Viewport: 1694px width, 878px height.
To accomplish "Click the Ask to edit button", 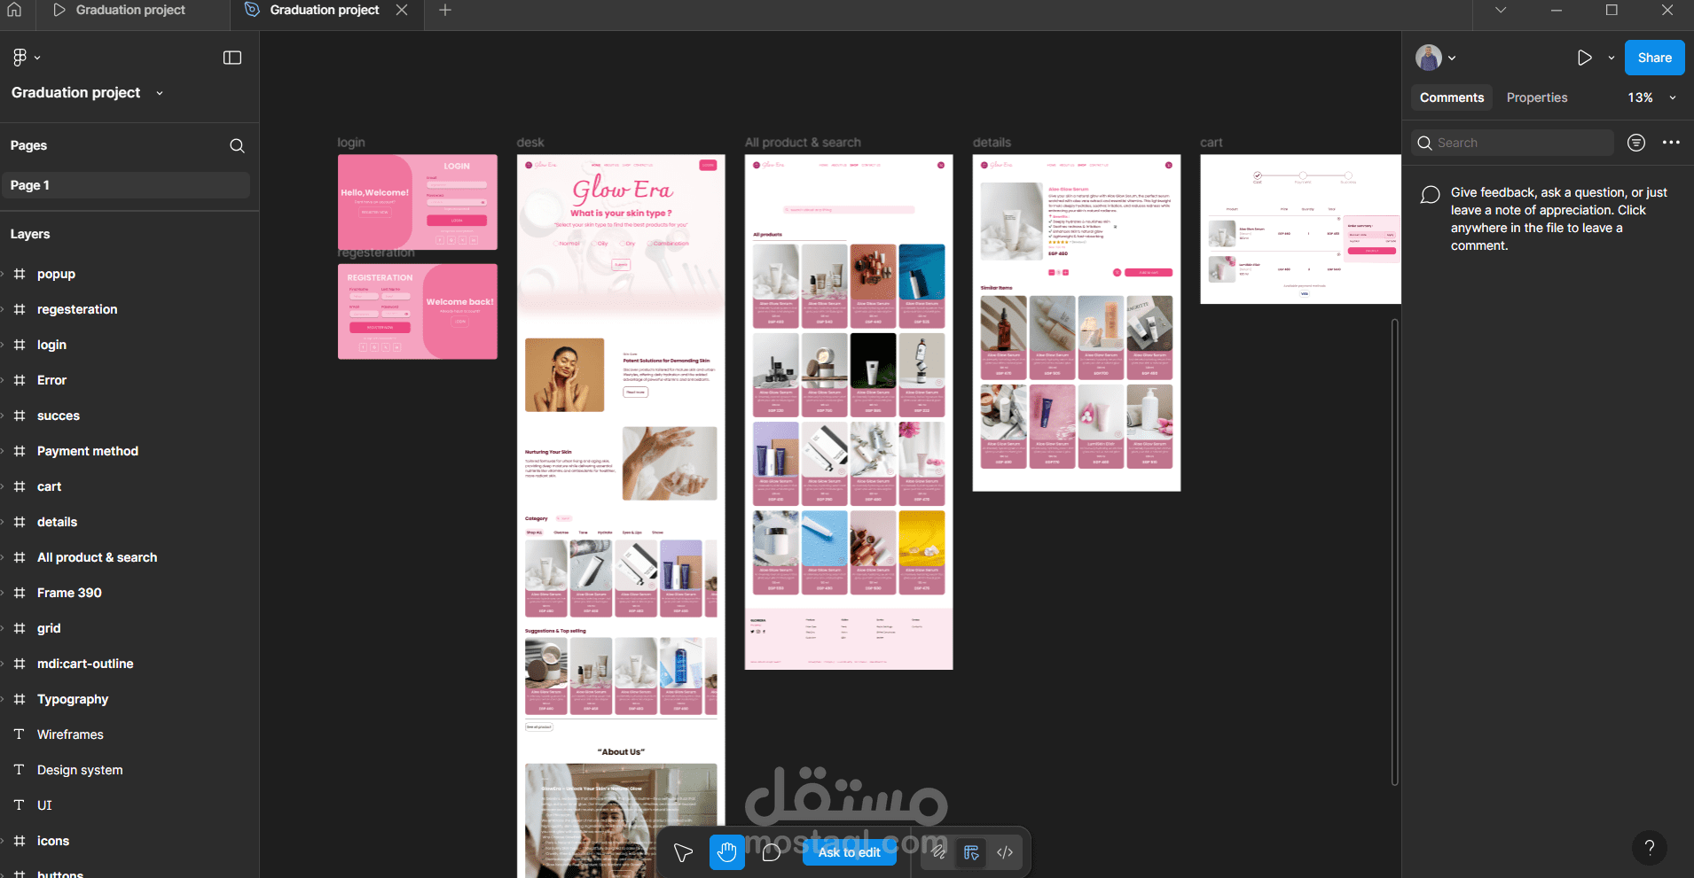I will pos(849,852).
